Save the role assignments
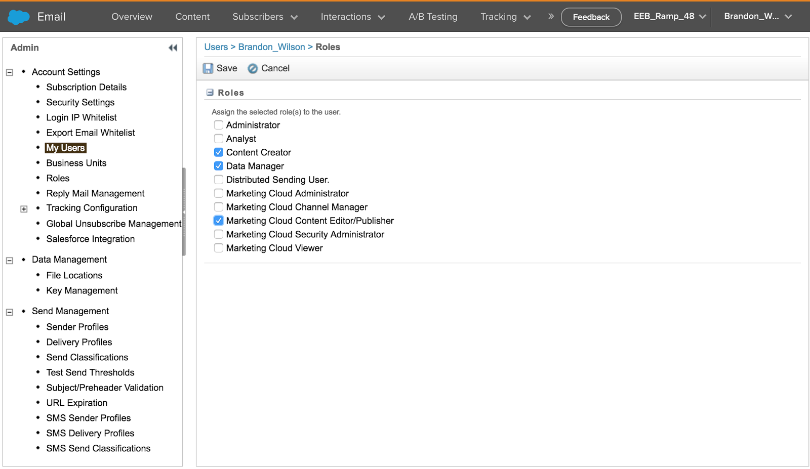 point(220,68)
